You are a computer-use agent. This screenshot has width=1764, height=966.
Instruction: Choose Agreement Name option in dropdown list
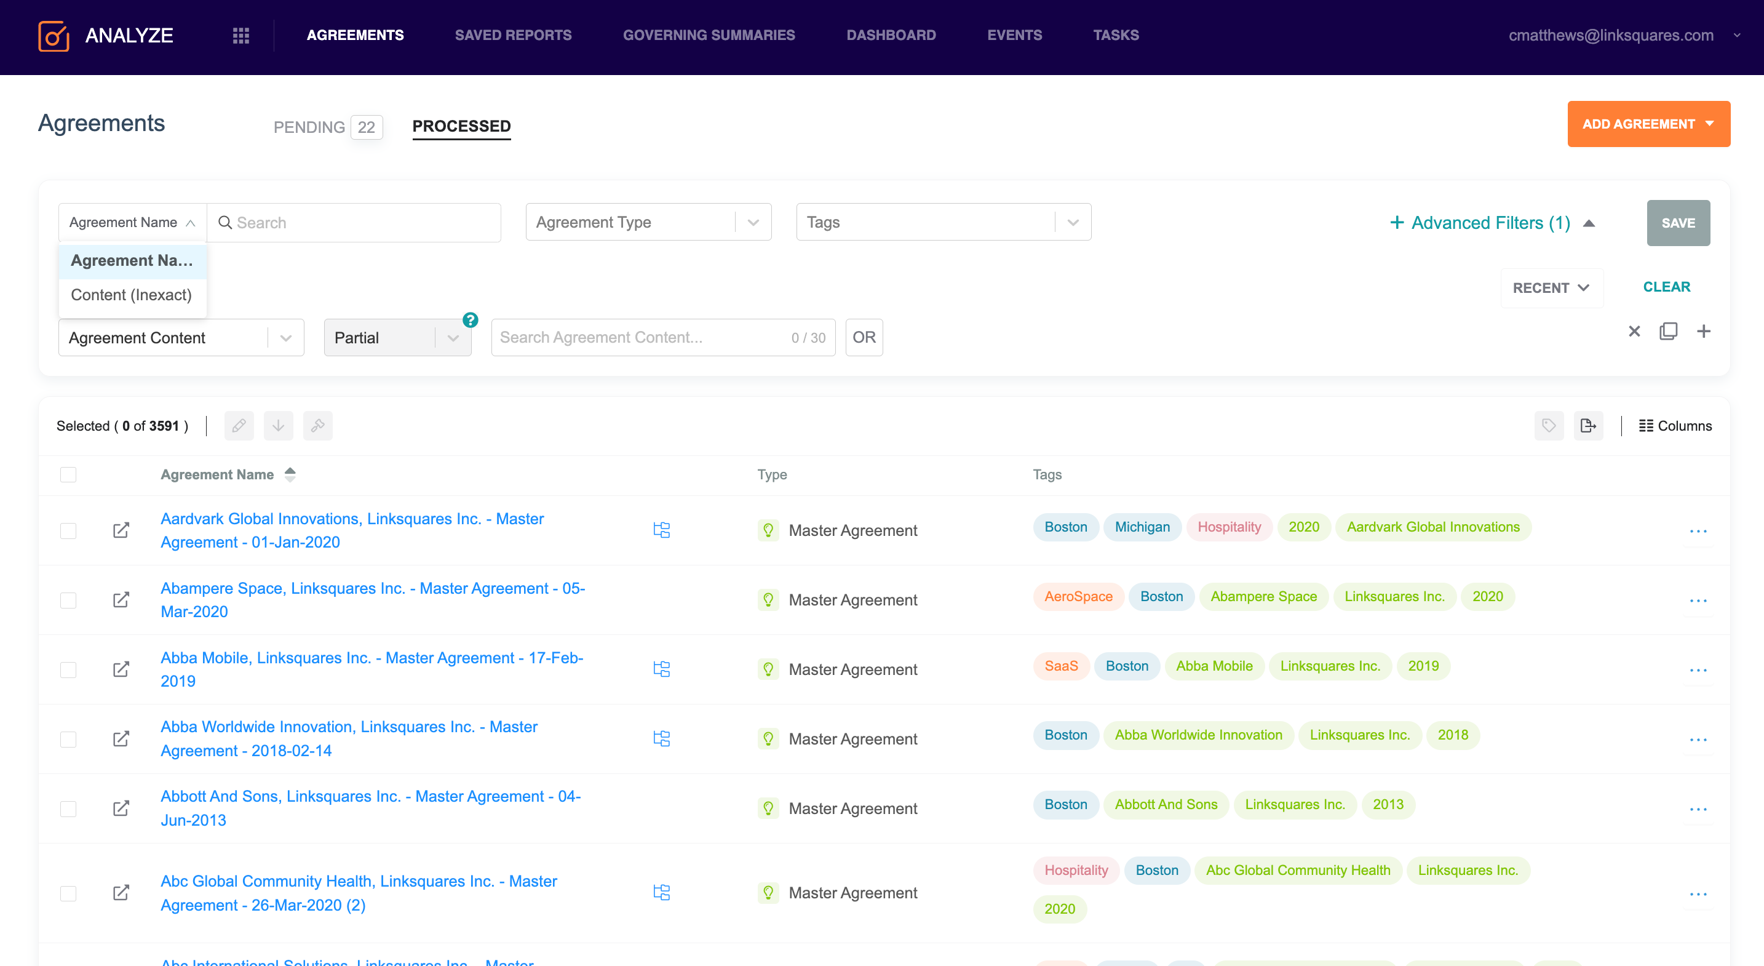click(x=132, y=261)
